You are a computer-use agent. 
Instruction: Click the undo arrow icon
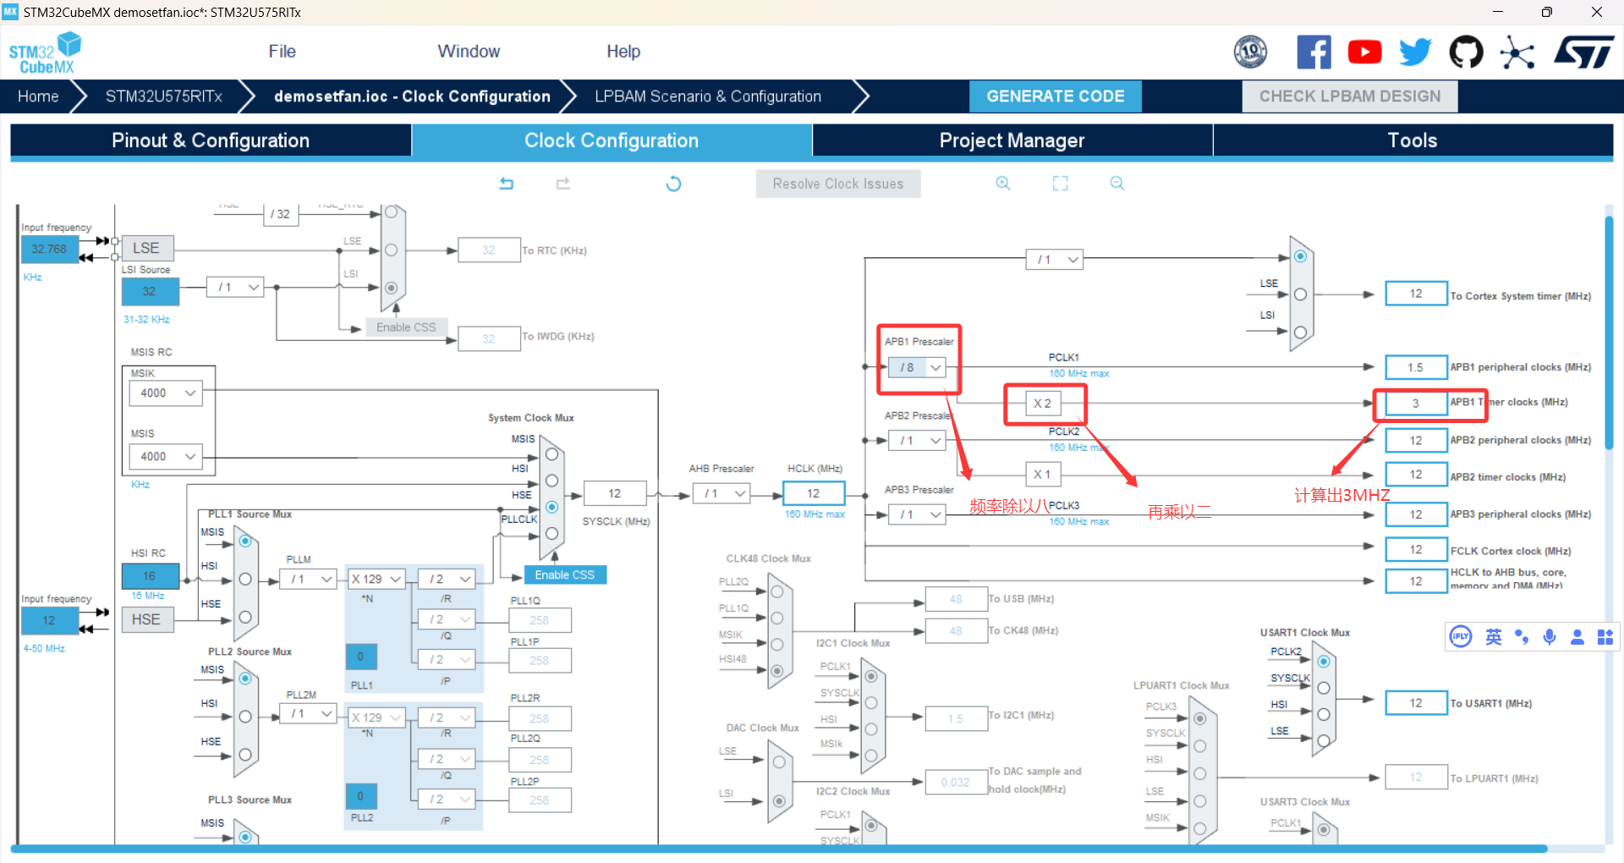(x=507, y=184)
